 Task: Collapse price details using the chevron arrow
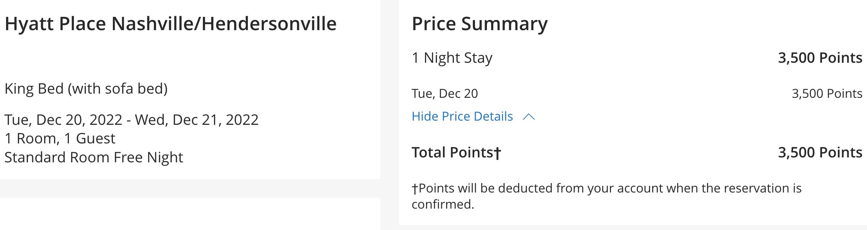coord(529,117)
